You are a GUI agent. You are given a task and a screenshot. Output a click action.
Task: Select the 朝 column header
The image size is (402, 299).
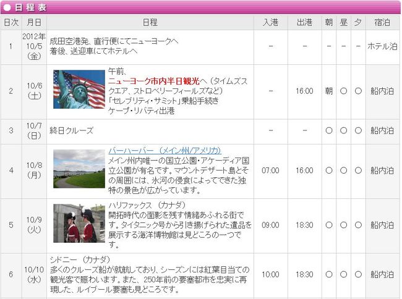click(x=329, y=22)
